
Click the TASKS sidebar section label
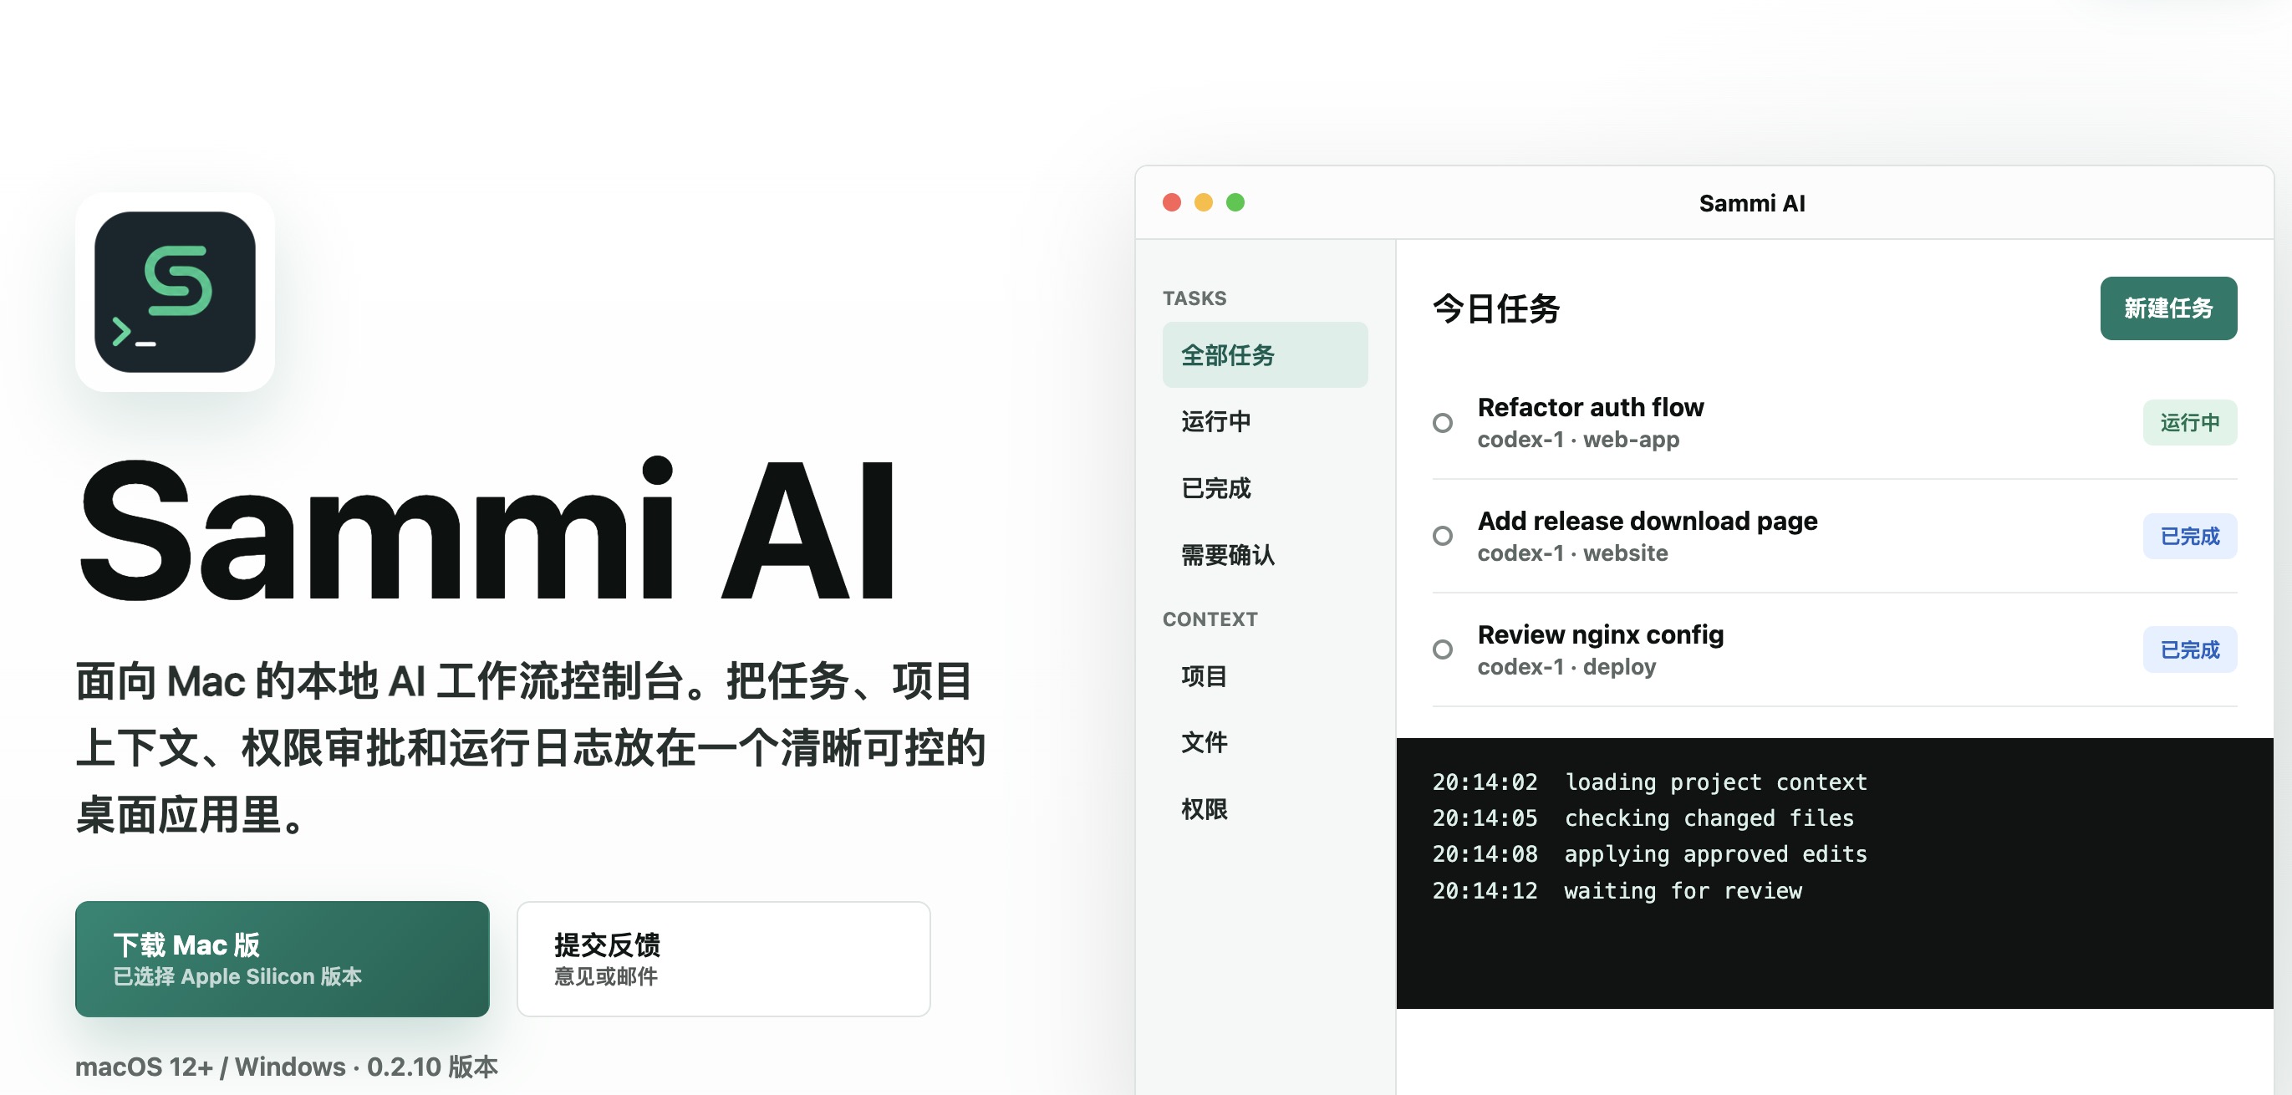1194,298
